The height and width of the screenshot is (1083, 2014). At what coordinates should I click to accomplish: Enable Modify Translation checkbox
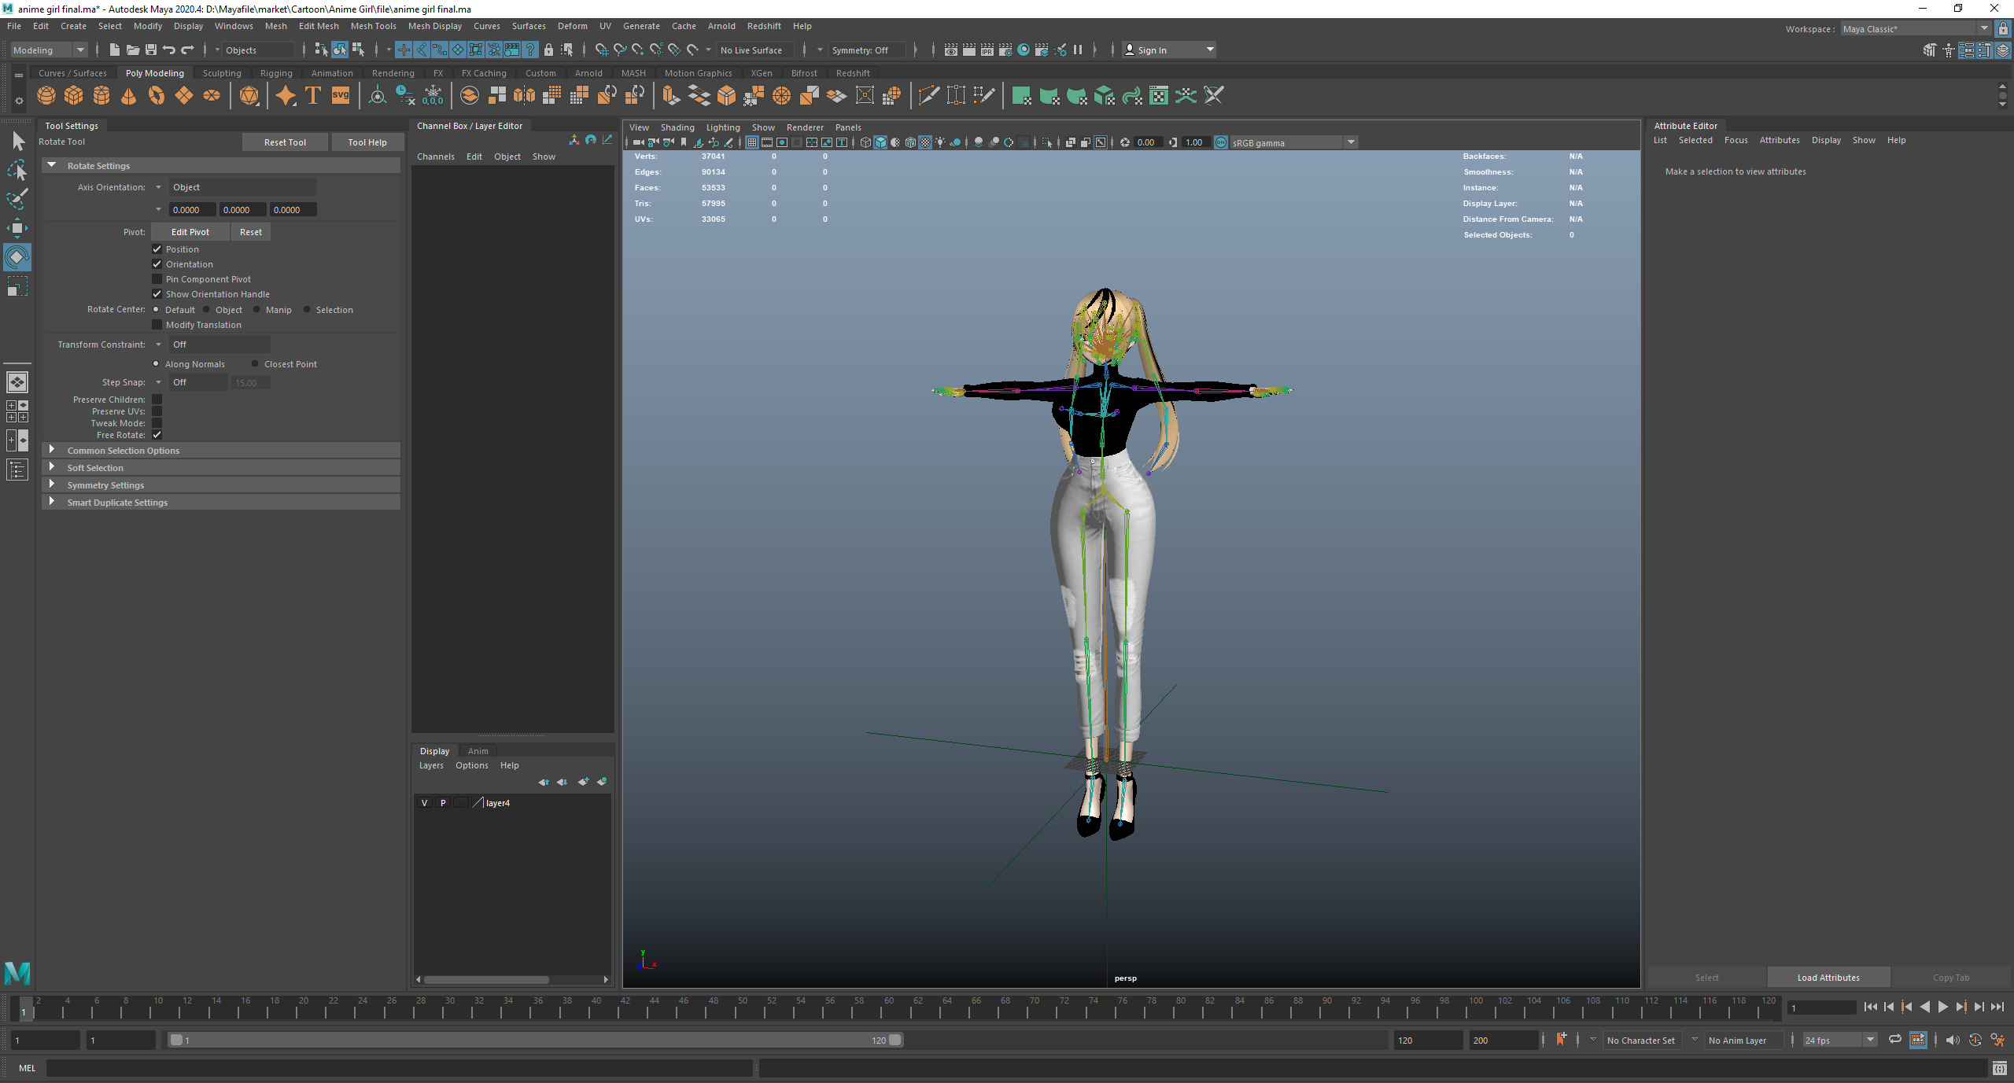(157, 325)
